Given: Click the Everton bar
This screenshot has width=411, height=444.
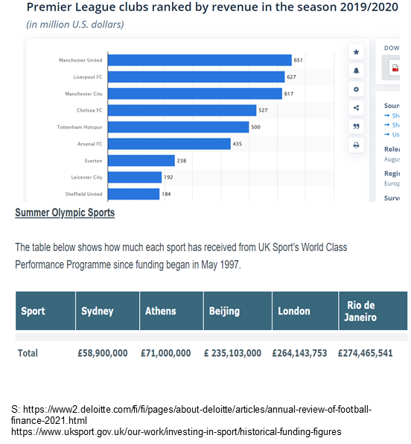Looking at the screenshot, I should coord(141,161).
